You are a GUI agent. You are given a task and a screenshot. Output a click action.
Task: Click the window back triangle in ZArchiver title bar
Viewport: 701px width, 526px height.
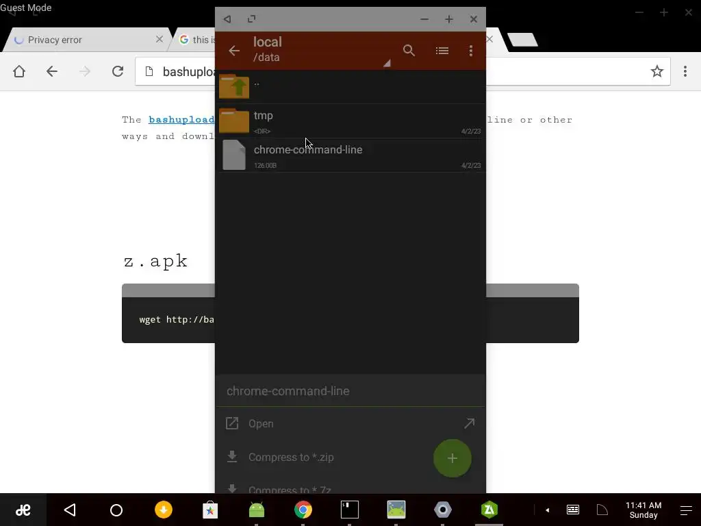coord(227,19)
